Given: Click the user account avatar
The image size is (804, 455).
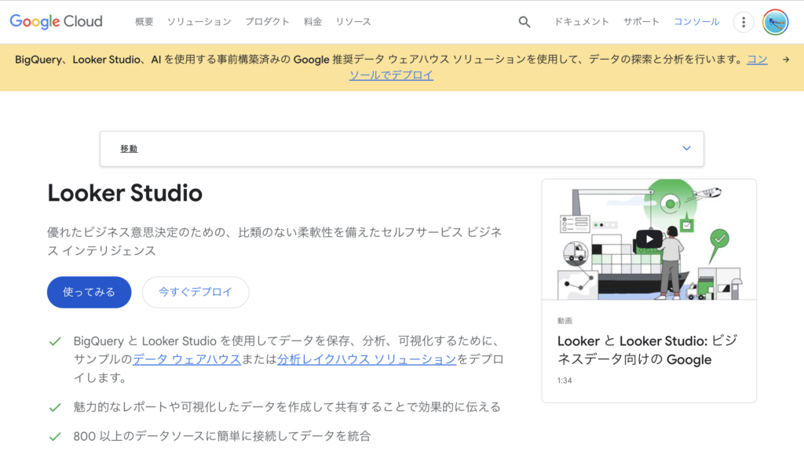Looking at the screenshot, I should click(775, 22).
